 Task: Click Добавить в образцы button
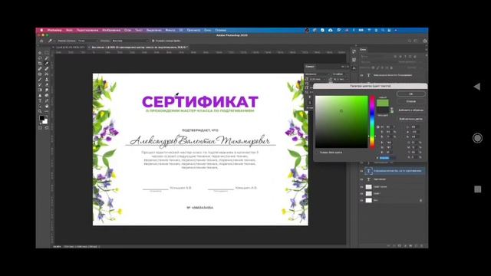(x=411, y=110)
